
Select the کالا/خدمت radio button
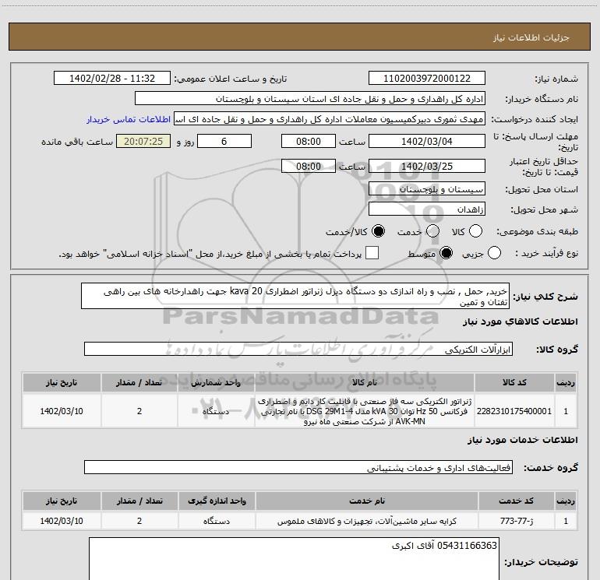point(379,231)
